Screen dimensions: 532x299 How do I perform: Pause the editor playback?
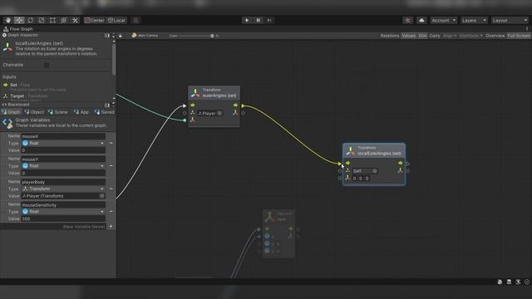click(258, 20)
